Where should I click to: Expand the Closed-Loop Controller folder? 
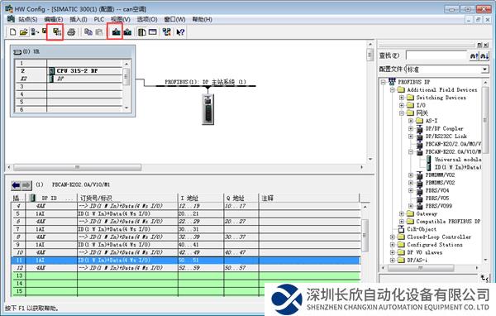tap(393, 237)
